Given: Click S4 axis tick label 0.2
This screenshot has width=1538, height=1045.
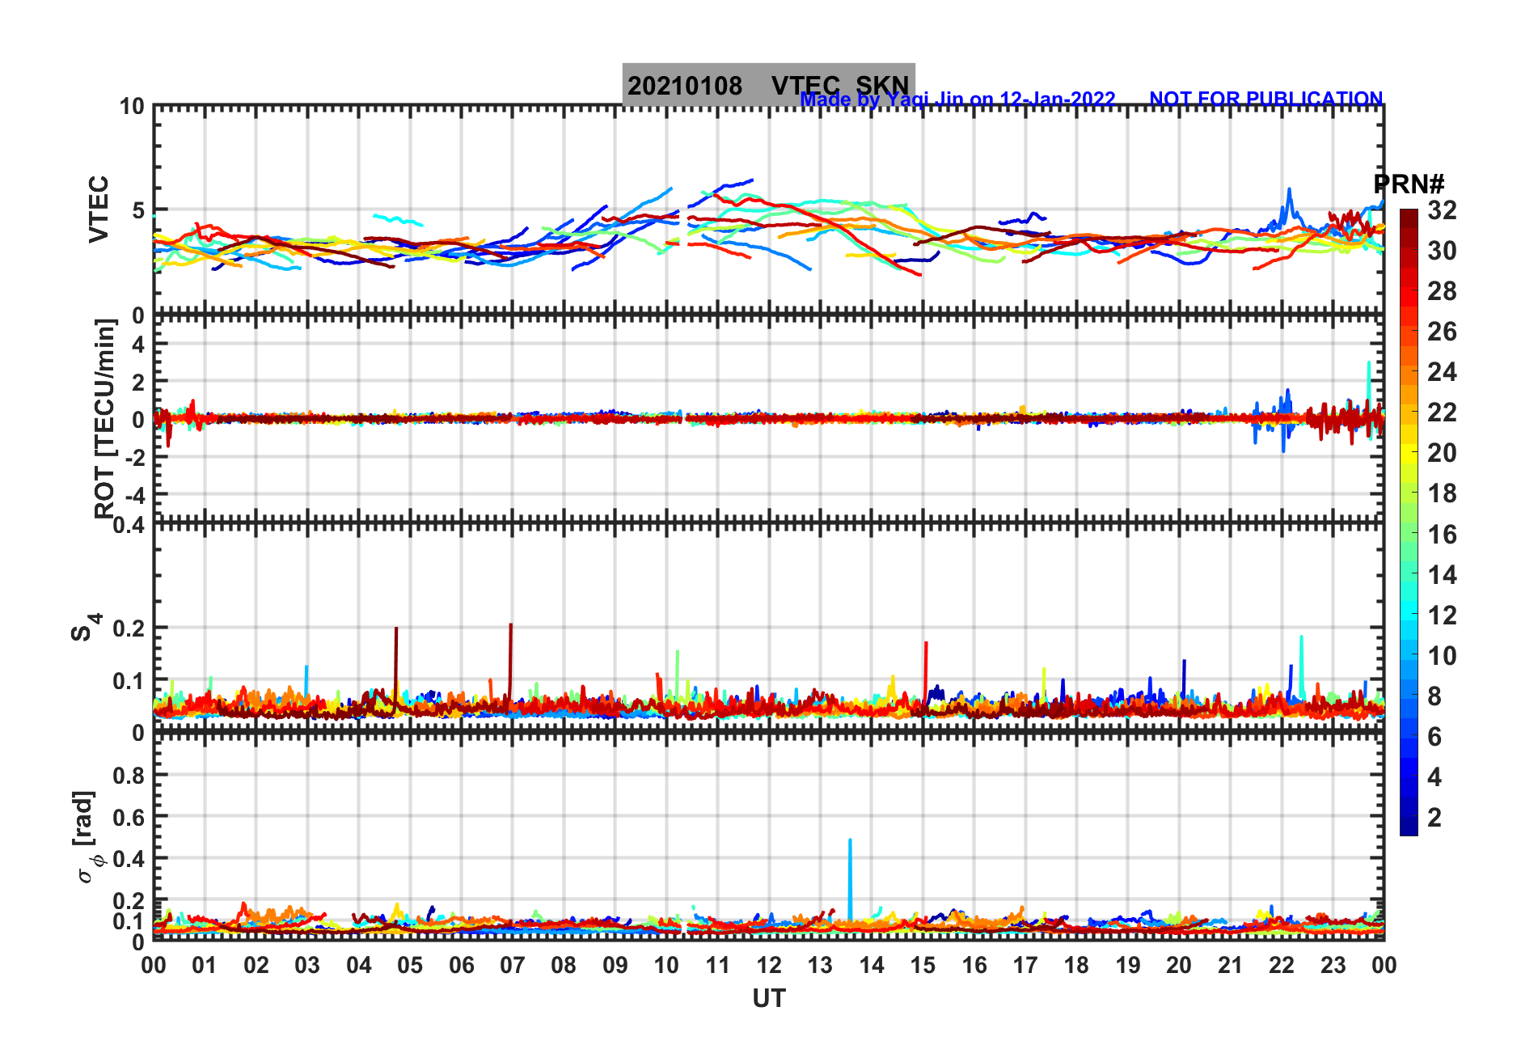Looking at the screenshot, I should coord(129,628).
